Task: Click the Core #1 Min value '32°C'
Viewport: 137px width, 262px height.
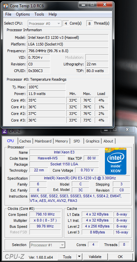Action: tap(73, 107)
